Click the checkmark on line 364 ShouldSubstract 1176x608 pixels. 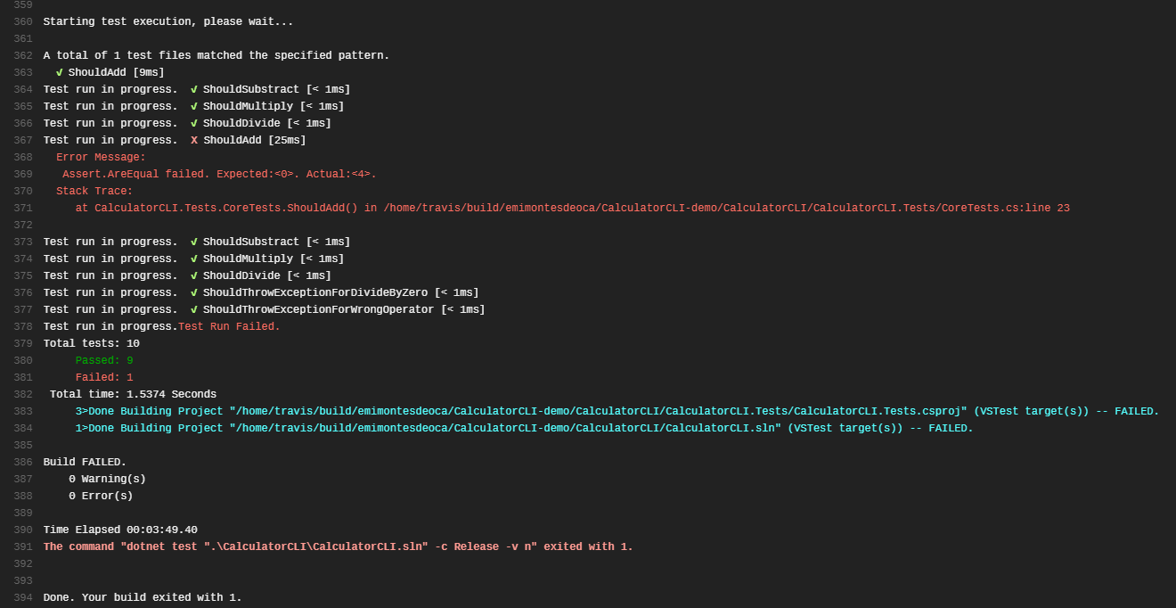pyautogui.click(x=194, y=89)
